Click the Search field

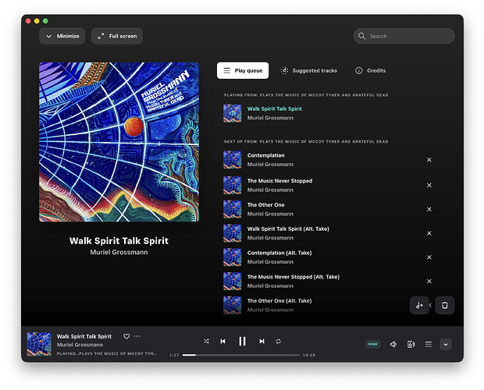[404, 36]
